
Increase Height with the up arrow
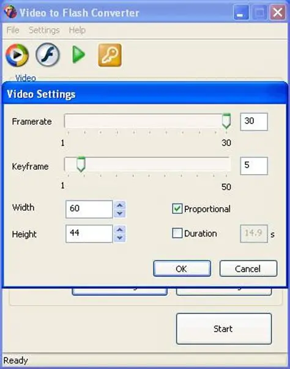(120, 230)
